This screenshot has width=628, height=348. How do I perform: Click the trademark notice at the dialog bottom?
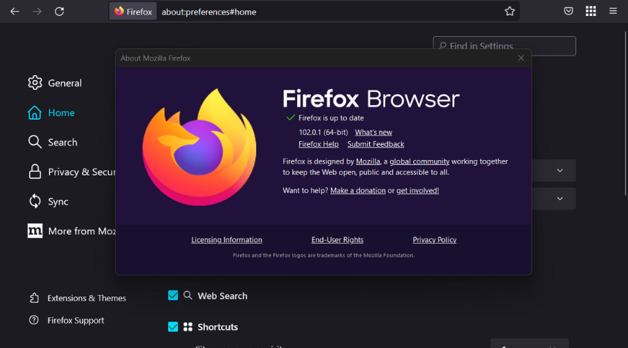pyautogui.click(x=324, y=255)
